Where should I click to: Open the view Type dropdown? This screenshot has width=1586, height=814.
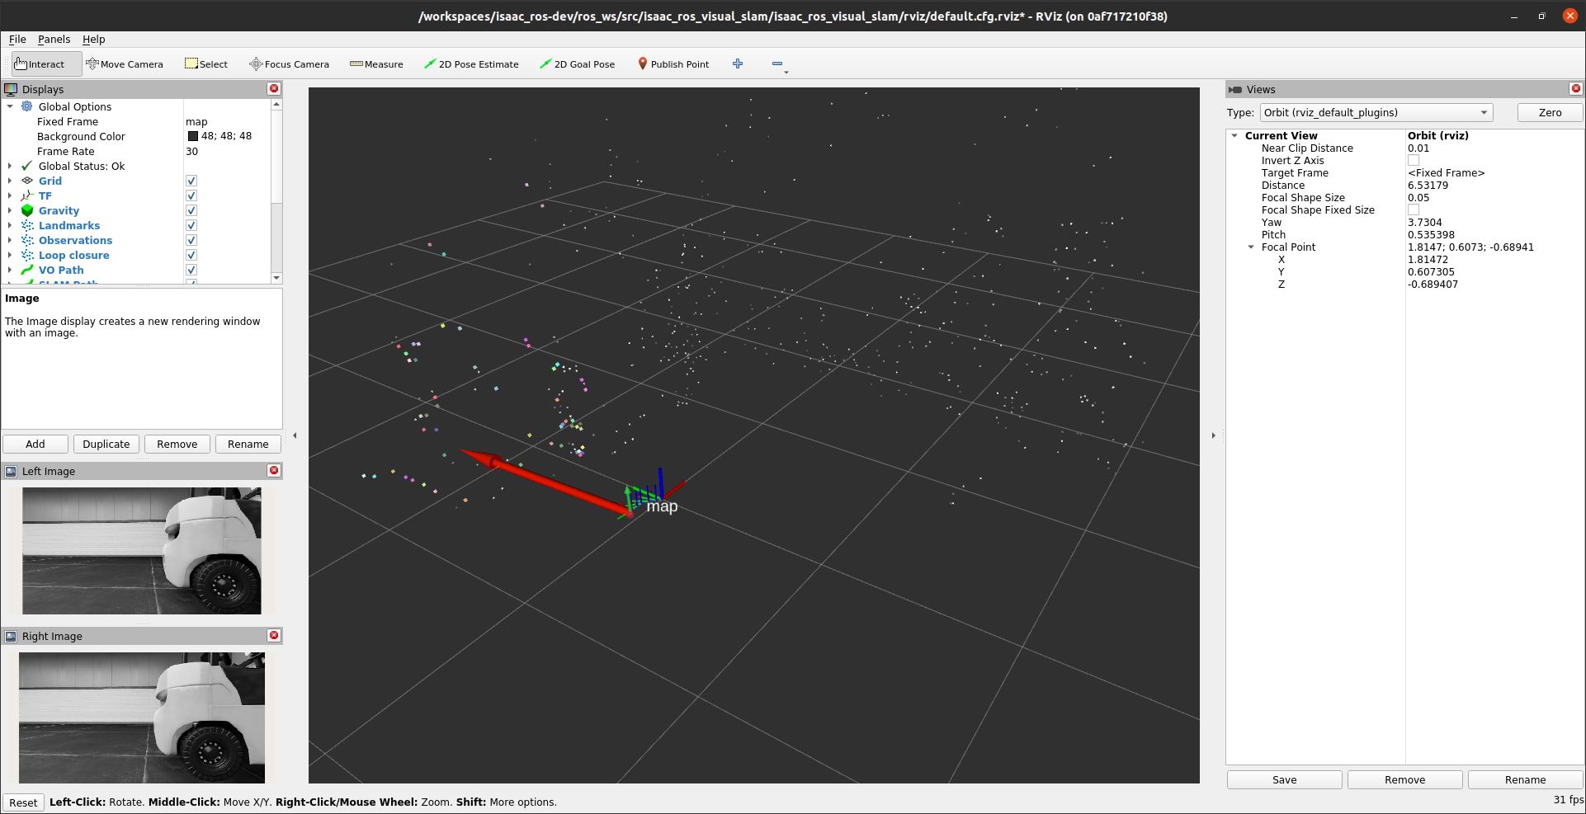(x=1376, y=113)
